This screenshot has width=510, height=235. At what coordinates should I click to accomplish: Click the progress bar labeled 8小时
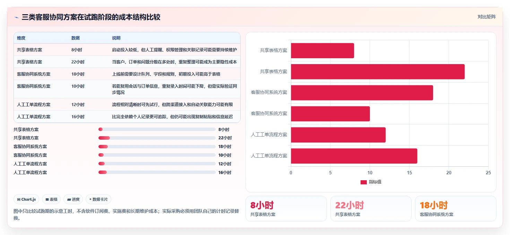[x=157, y=129]
